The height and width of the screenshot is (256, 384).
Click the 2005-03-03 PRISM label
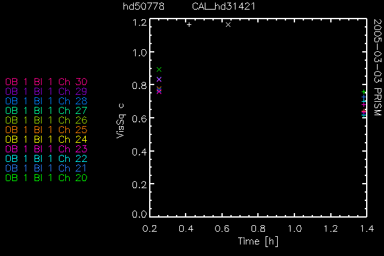click(378, 67)
